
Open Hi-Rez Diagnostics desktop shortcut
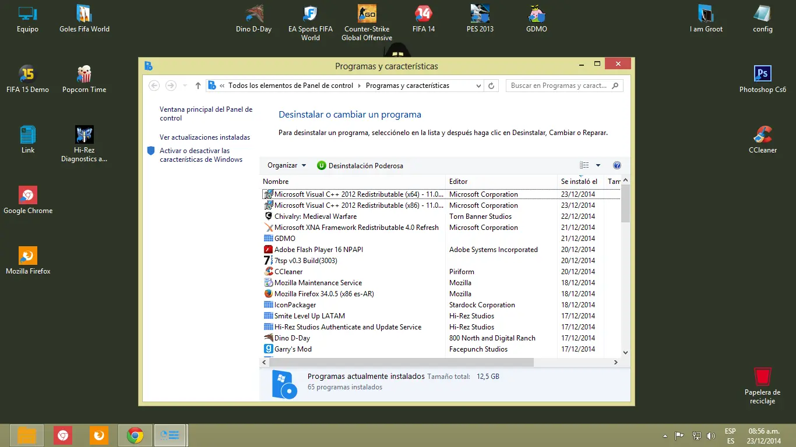pos(84,144)
